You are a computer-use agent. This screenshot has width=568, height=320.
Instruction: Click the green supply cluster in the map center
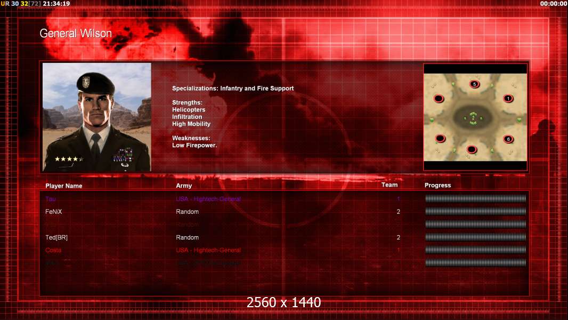point(473,118)
